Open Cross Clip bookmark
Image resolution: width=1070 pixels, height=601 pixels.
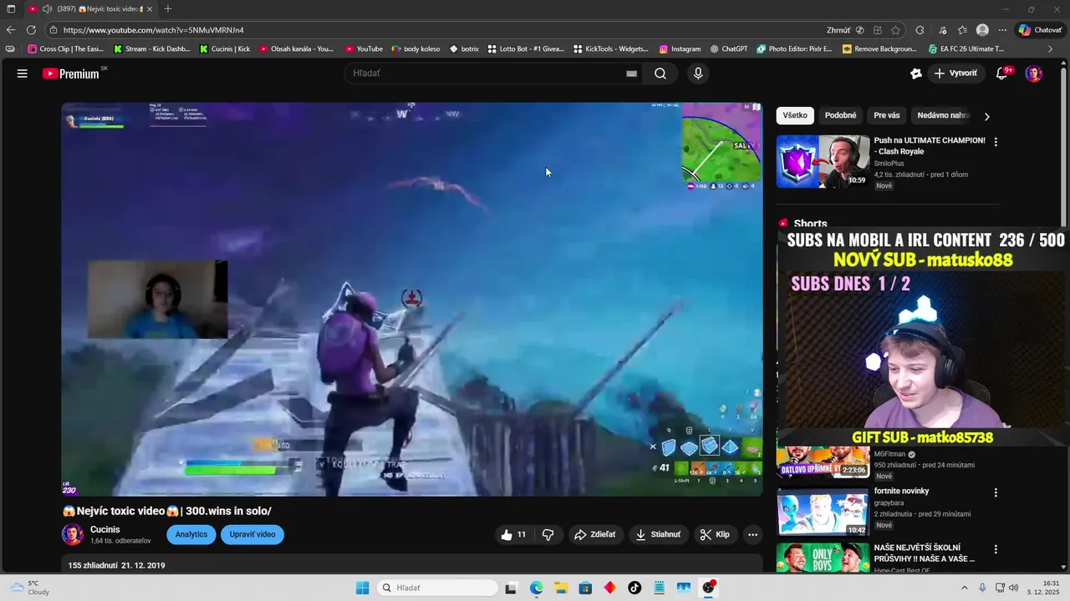[x=65, y=49]
